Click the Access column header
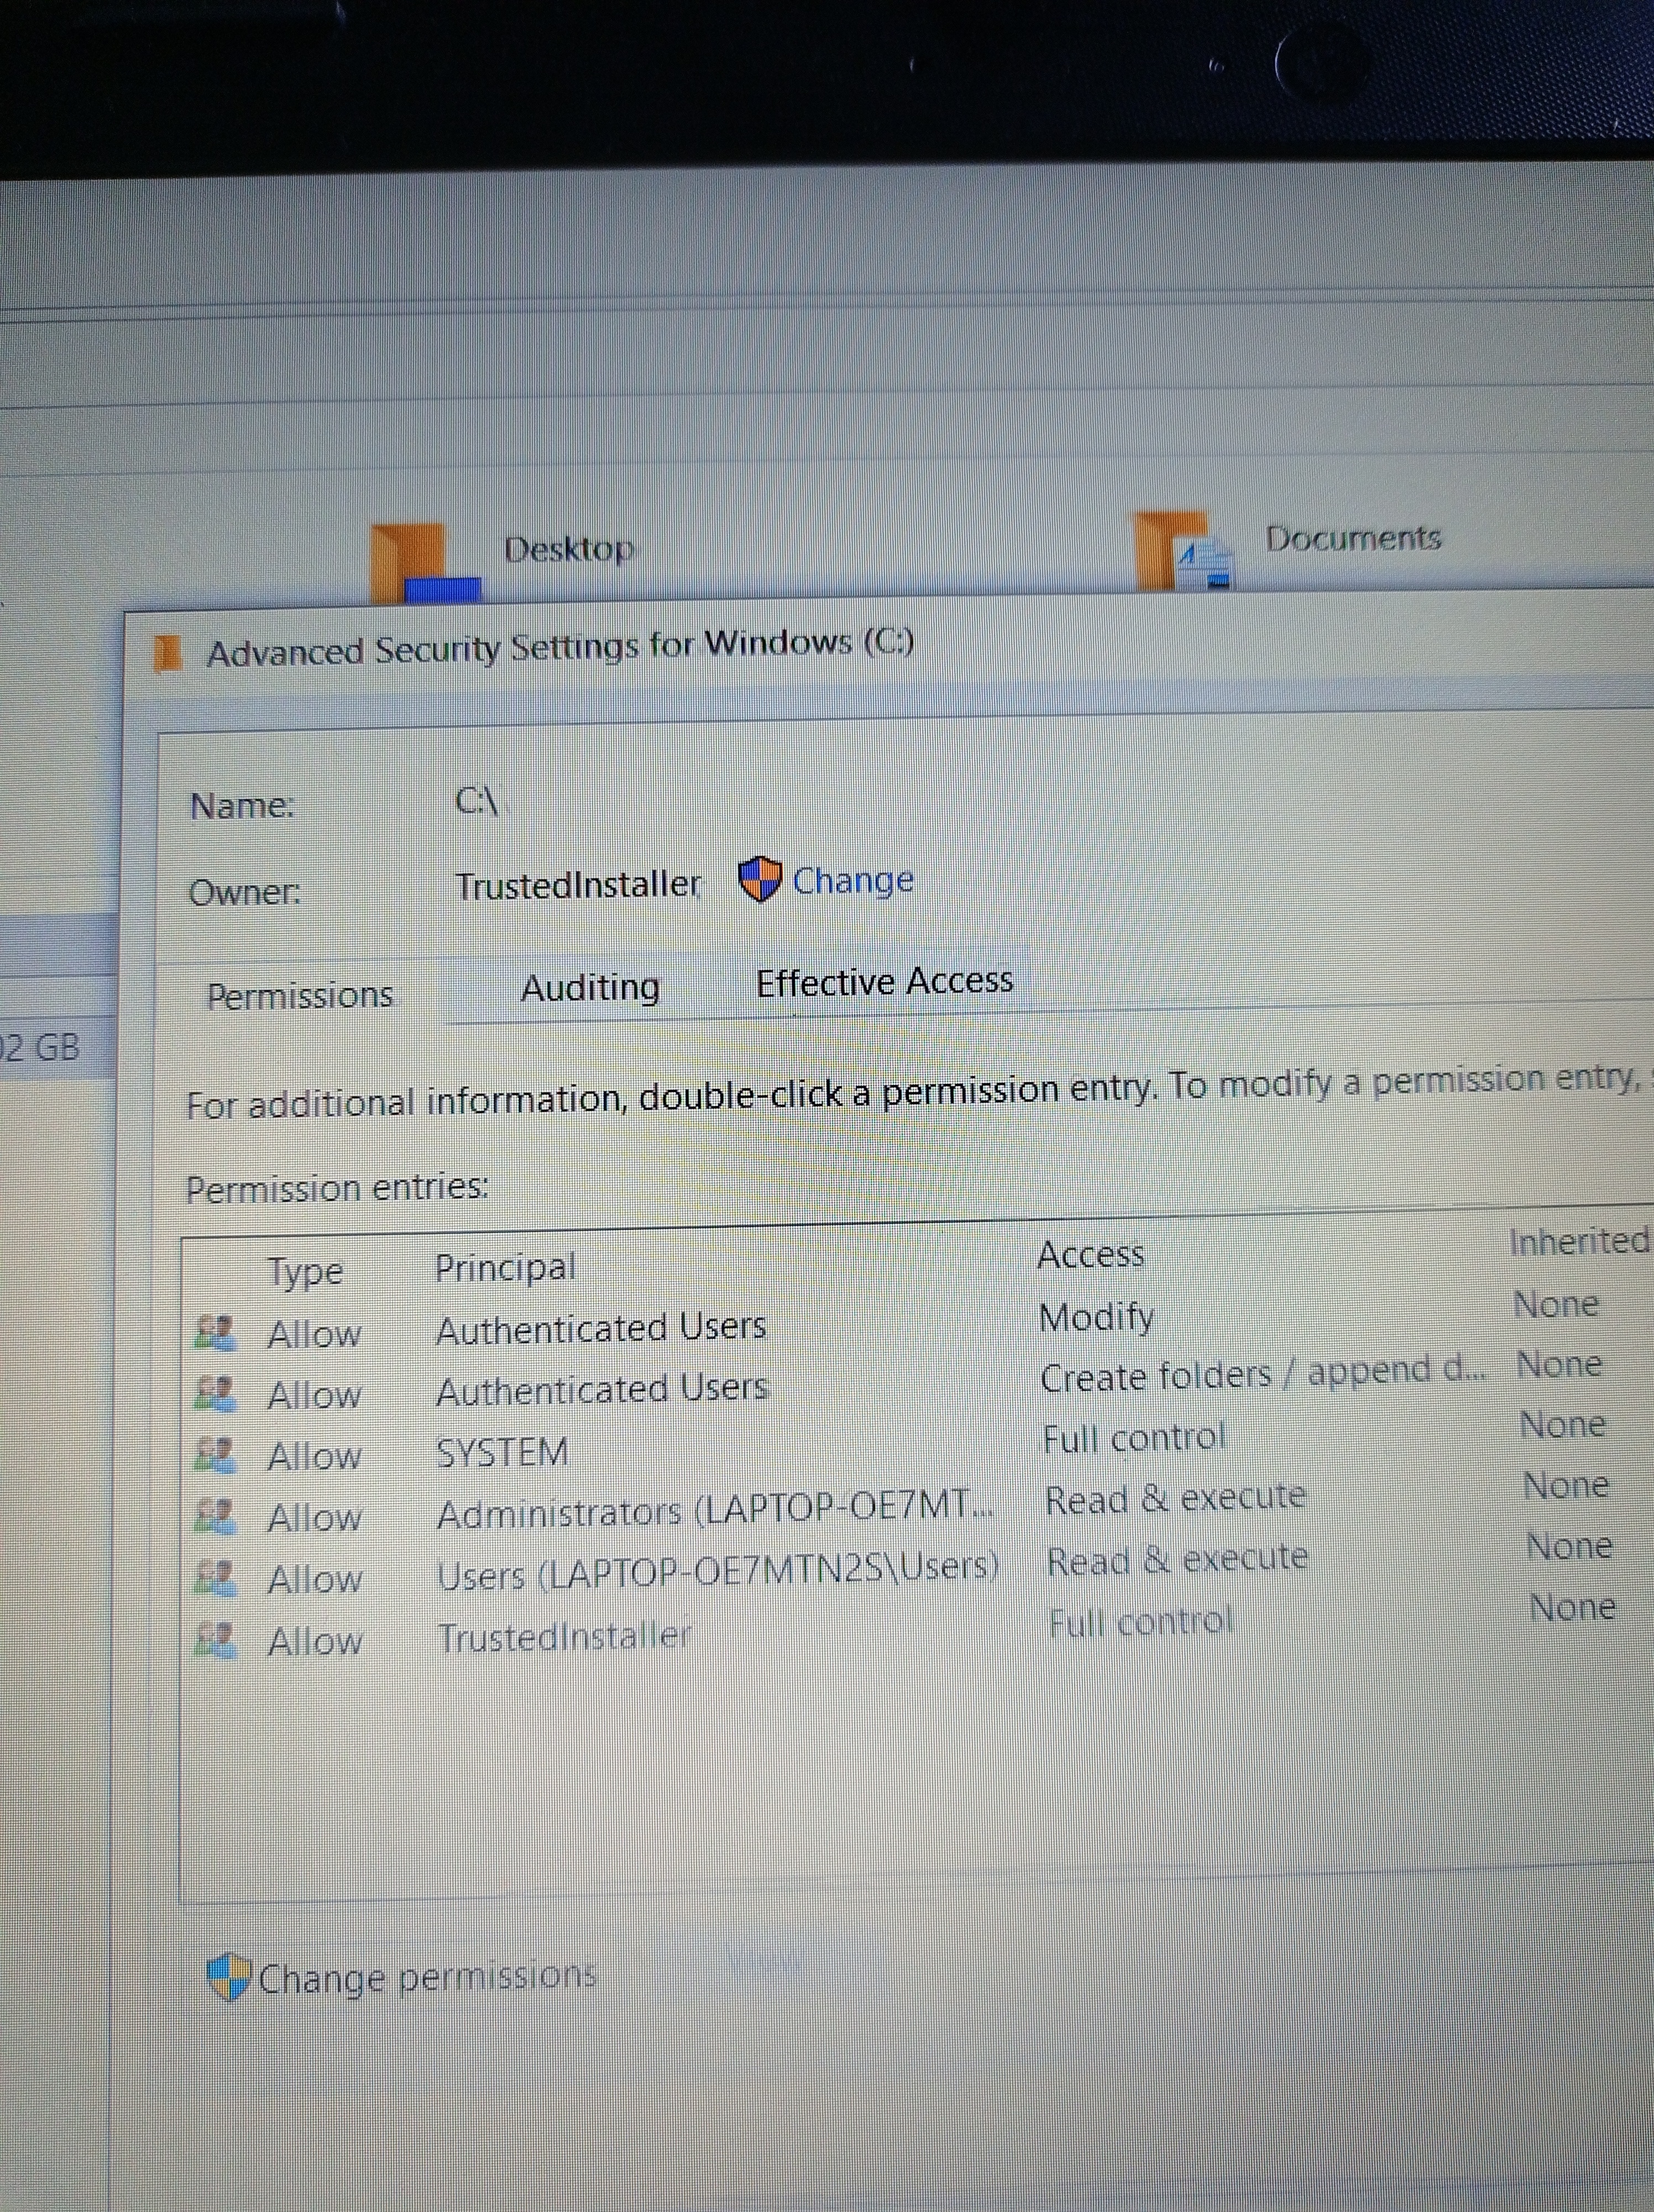 [1090, 1254]
